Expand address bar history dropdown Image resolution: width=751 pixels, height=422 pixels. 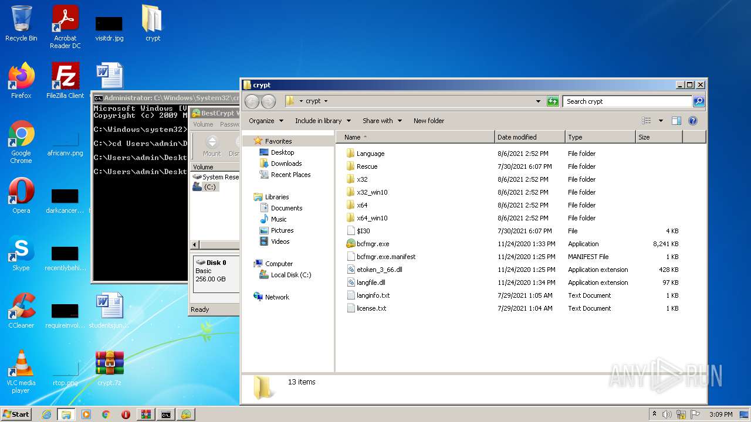pyautogui.click(x=538, y=101)
